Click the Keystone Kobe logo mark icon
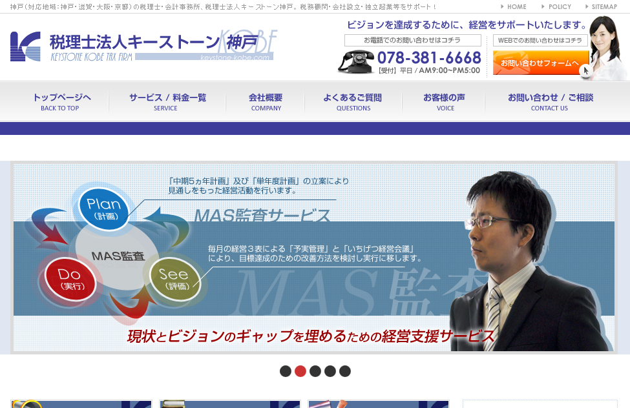 point(25,48)
